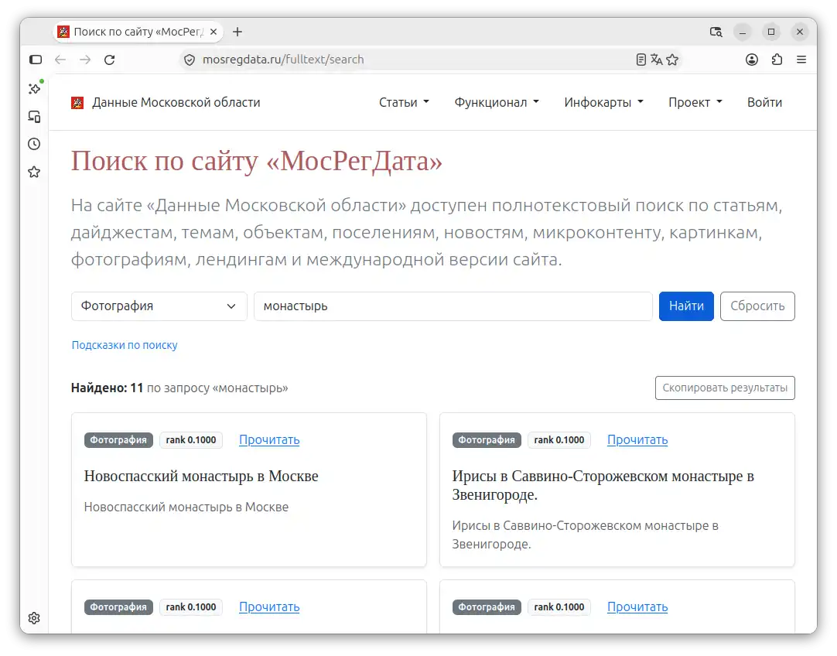Screen dimensions: 837x656
Task: Click the Данные Московской области brand link
Action: click(x=176, y=102)
